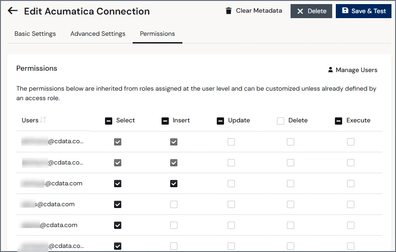Check Delete for the fourth user row

point(291,204)
